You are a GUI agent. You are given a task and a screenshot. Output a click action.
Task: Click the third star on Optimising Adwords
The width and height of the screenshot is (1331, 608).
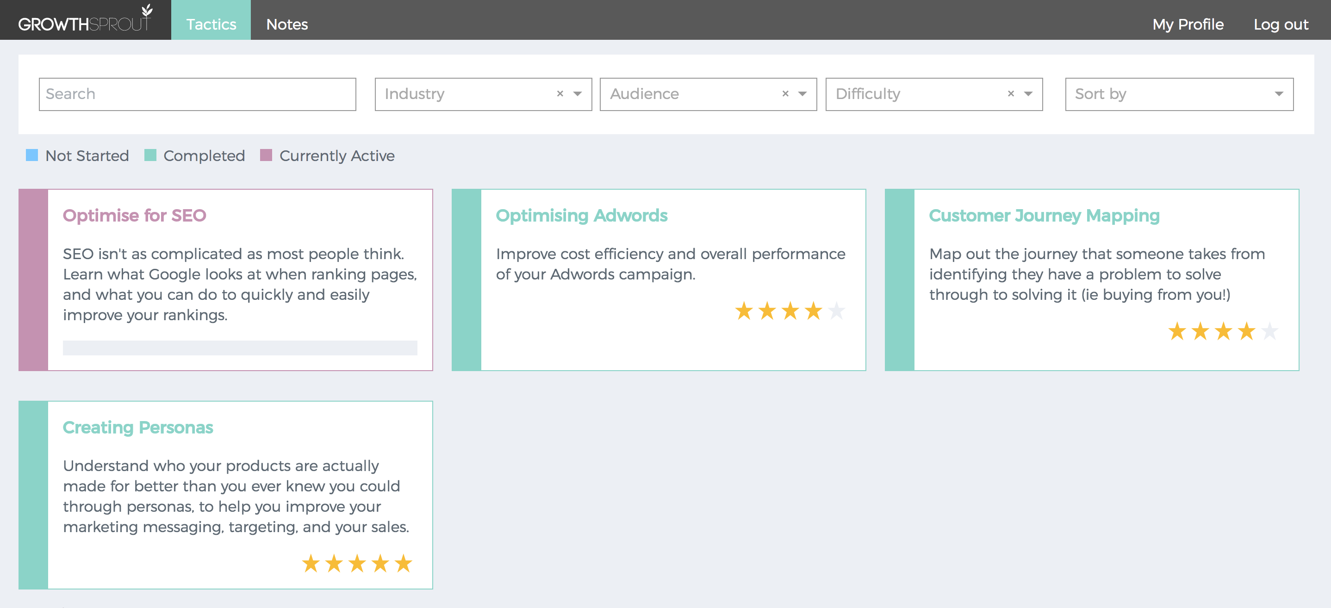[x=790, y=311]
